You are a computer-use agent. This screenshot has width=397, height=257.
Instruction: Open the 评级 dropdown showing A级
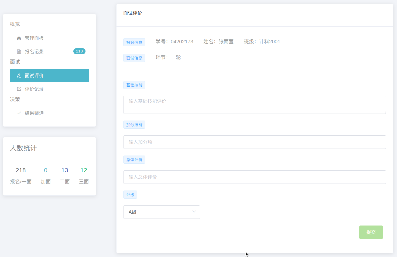(x=162, y=212)
